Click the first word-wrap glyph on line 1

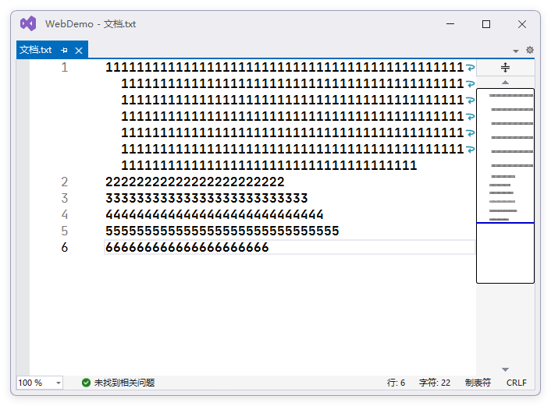pos(470,68)
